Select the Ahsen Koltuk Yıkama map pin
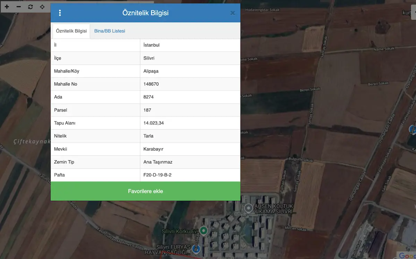This screenshot has height=259, width=416. point(248,208)
